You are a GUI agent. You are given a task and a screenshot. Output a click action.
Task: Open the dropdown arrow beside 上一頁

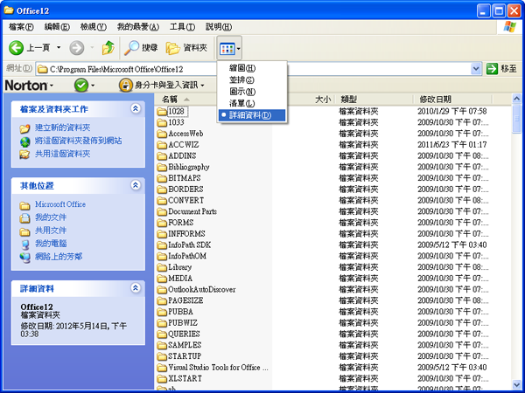point(59,48)
